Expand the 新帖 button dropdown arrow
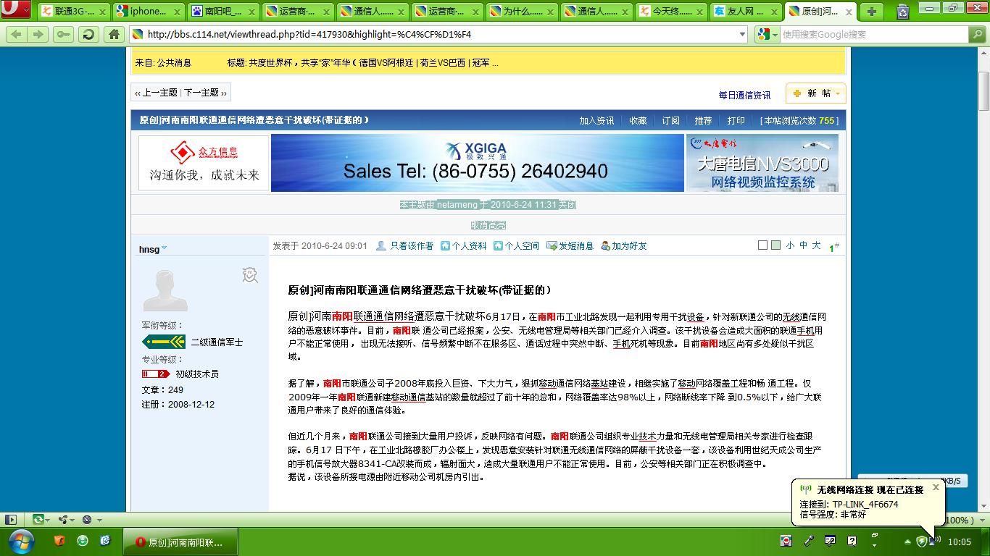The width and height of the screenshot is (990, 556). point(837,93)
